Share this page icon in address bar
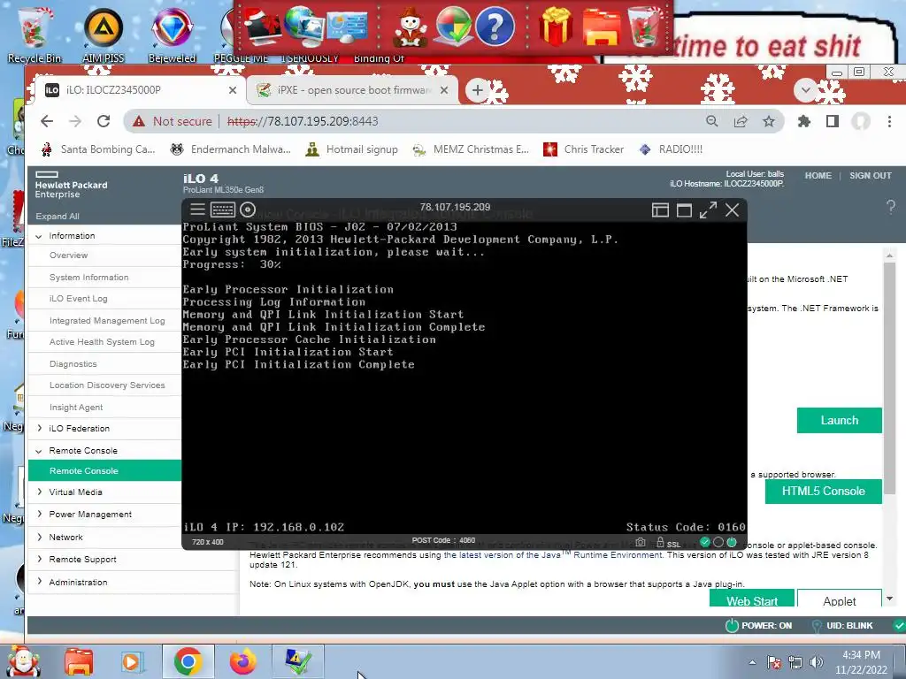This screenshot has height=679, width=906. tap(741, 121)
